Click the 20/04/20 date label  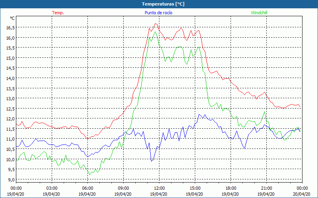(302, 194)
